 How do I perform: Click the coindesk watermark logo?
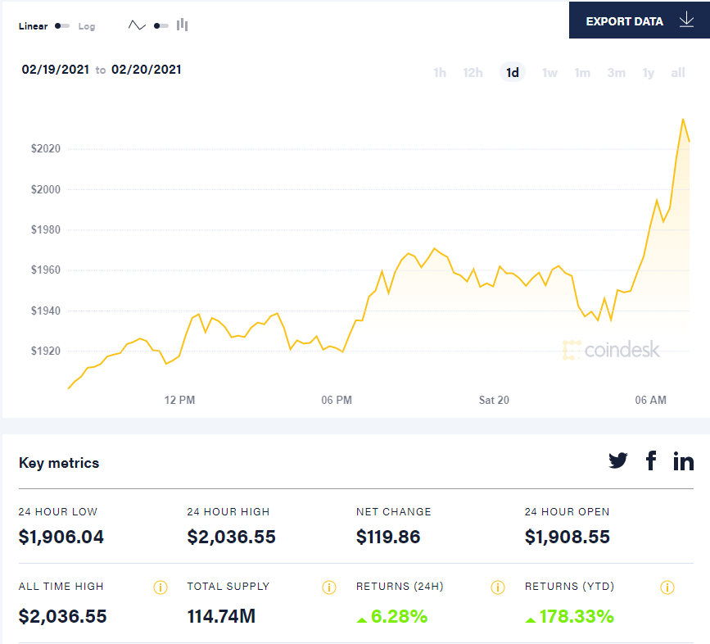pos(613,350)
